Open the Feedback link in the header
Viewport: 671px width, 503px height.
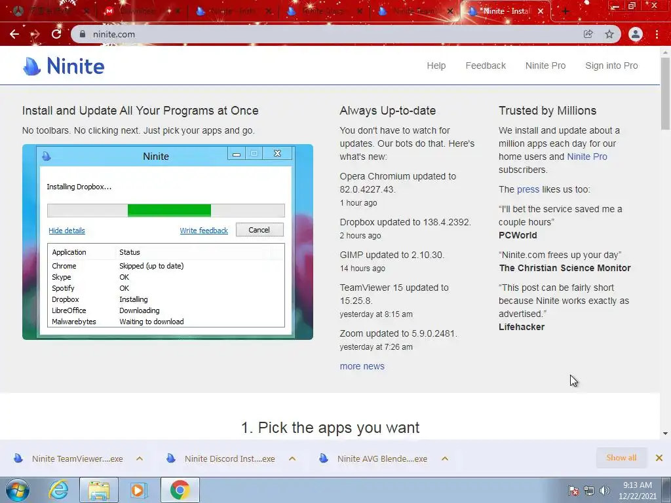click(486, 66)
